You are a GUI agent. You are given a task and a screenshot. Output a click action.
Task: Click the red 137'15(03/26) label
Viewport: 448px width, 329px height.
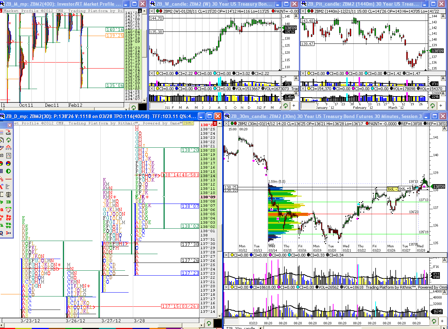pos(179,306)
